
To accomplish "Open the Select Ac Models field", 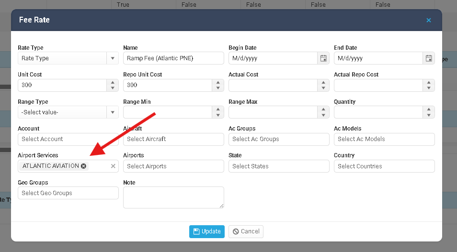I will click(x=384, y=139).
